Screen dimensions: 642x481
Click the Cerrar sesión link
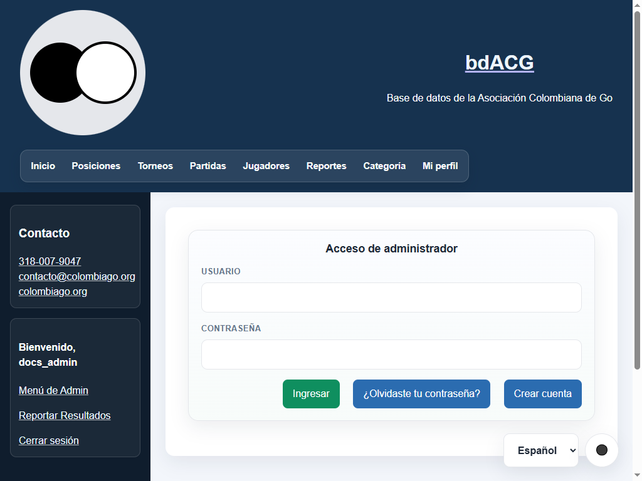pos(49,440)
